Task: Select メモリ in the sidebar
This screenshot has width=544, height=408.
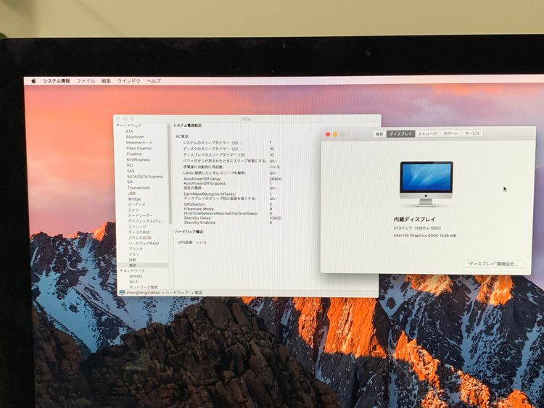Action: tap(134, 254)
